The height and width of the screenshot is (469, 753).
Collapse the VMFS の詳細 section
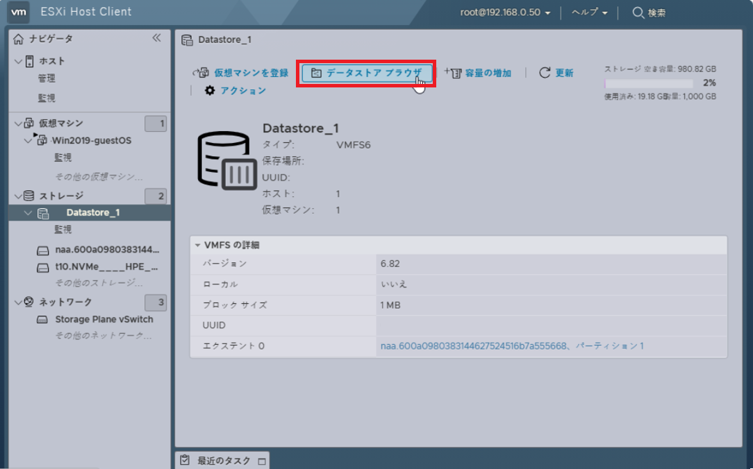198,245
